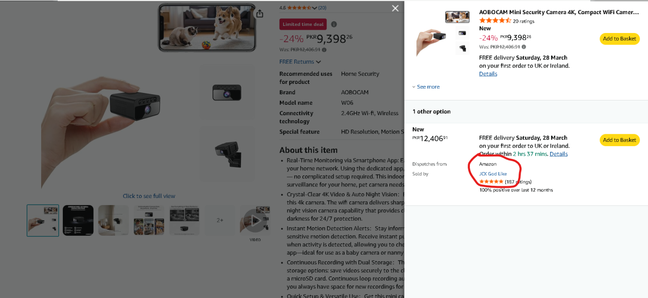
Task: Open the 2+ more images thumbnail
Action: (220, 220)
